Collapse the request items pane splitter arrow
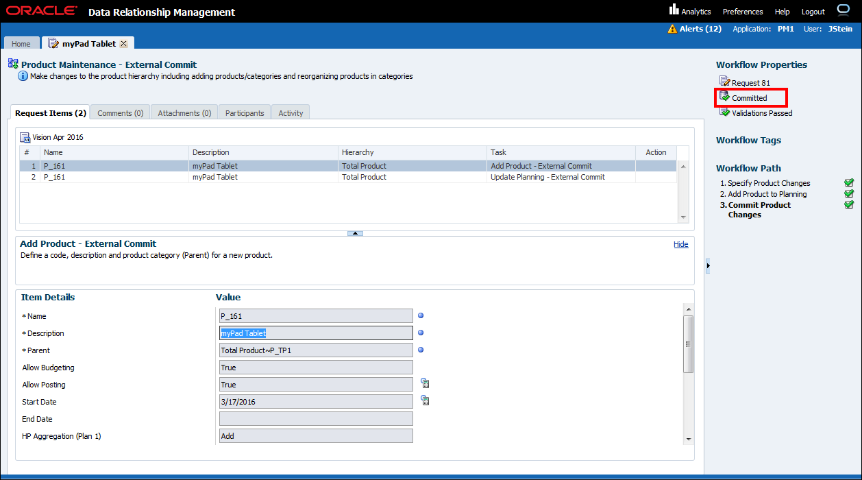Viewport: 862px width, 480px height. 355,233
